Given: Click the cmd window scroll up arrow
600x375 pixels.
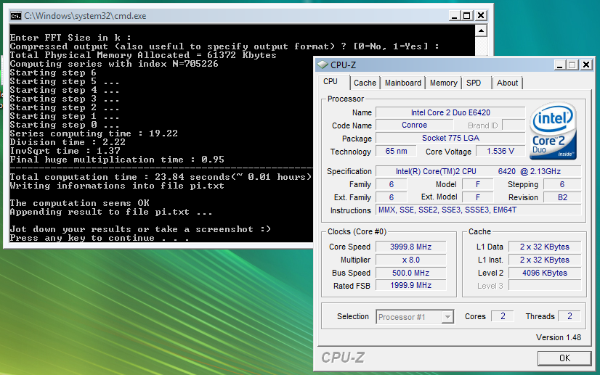Looking at the screenshot, I should click(x=481, y=30).
